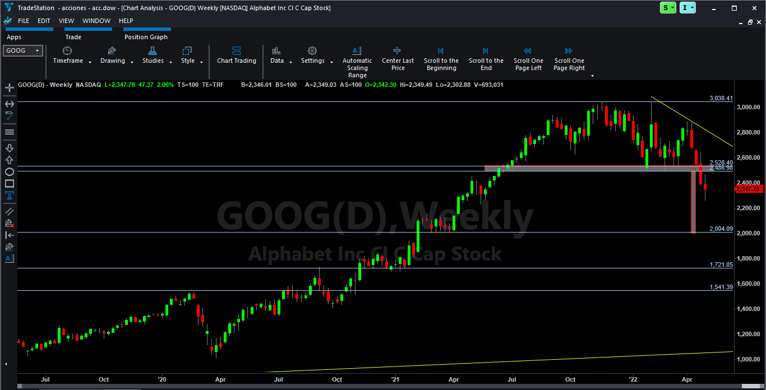
Task: Expand the Drawing dropdown arrow
Action: (132, 62)
